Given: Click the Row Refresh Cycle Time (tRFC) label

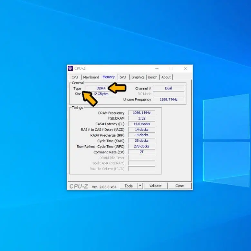Looking at the screenshot, I should (101, 147).
